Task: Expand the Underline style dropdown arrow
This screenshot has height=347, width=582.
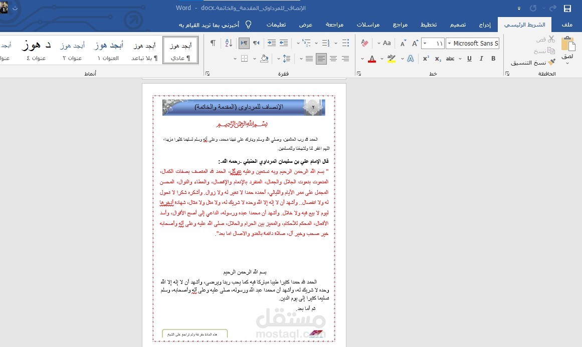Action: coord(460,59)
